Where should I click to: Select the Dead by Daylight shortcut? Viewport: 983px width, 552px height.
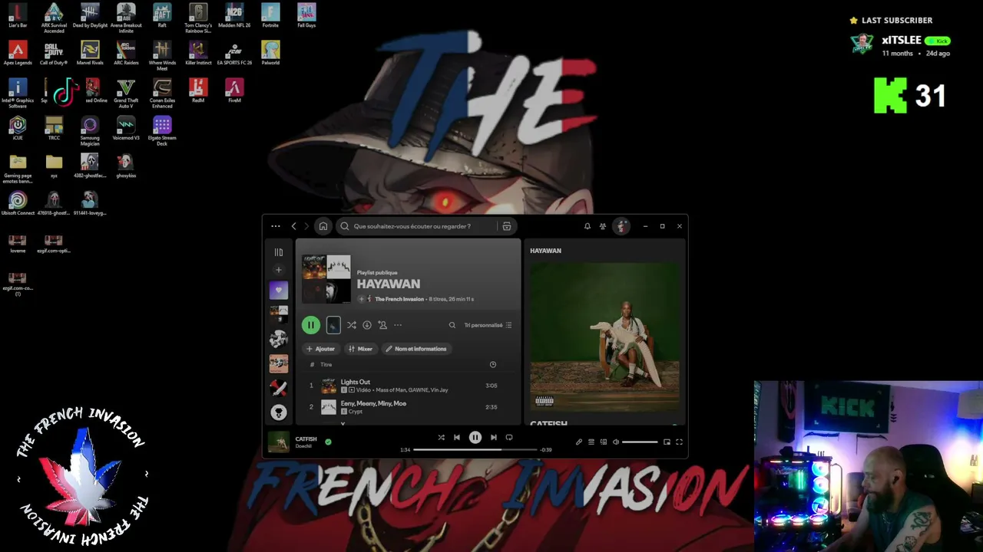pos(90,16)
